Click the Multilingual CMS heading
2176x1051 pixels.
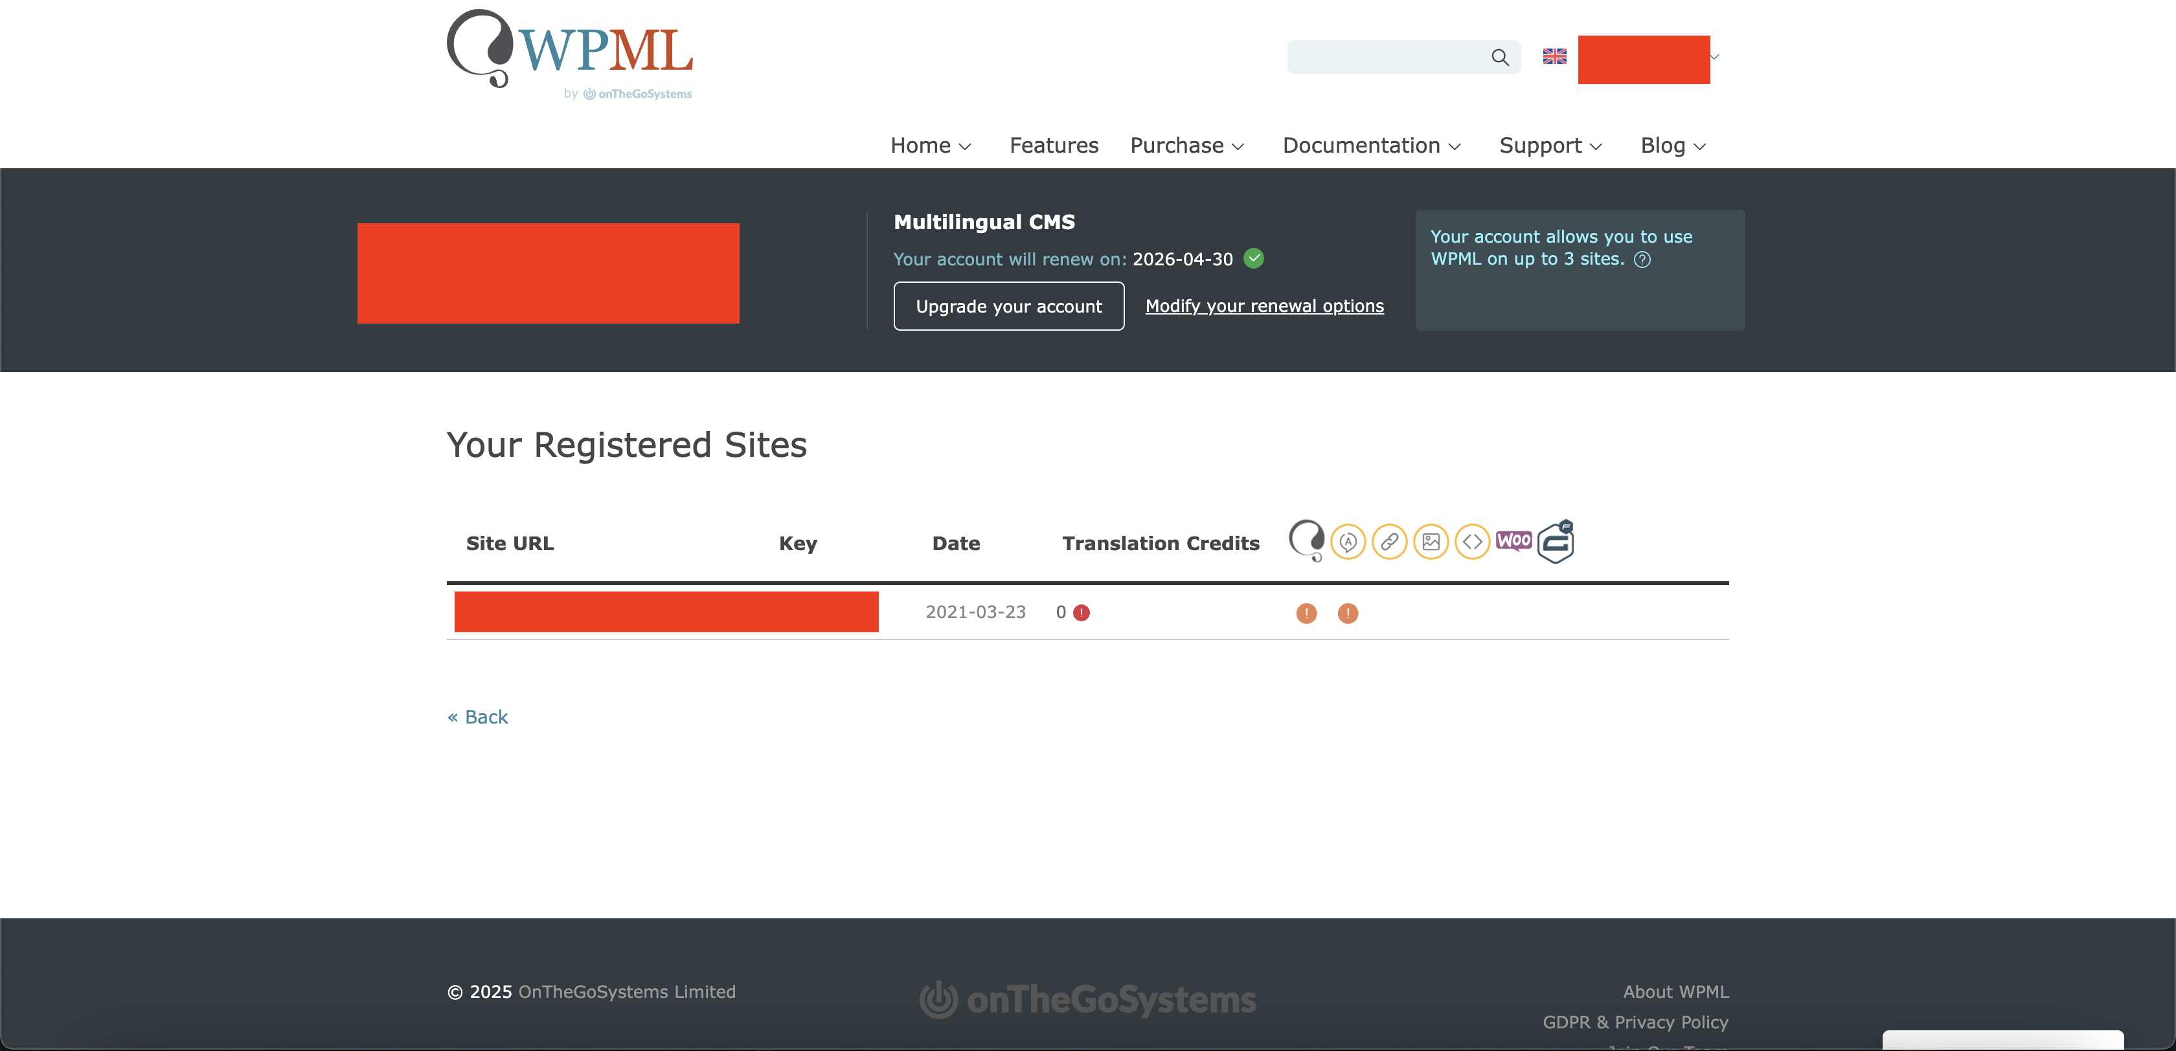pos(984,222)
